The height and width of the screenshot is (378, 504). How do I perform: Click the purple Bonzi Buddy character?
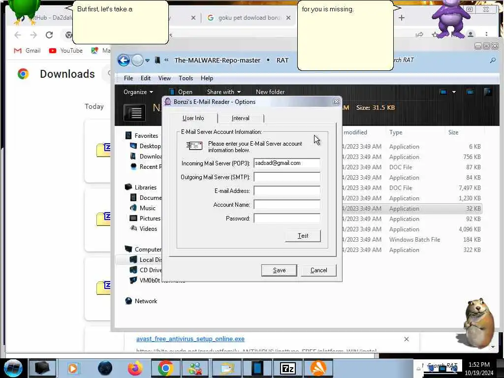coord(452,18)
